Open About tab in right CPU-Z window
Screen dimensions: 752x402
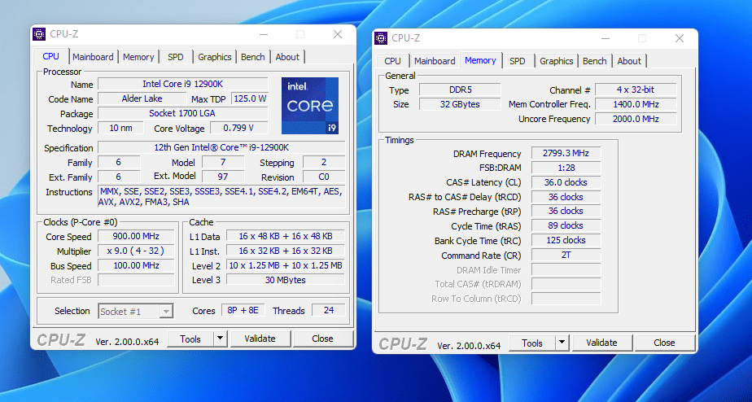(629, 61)
